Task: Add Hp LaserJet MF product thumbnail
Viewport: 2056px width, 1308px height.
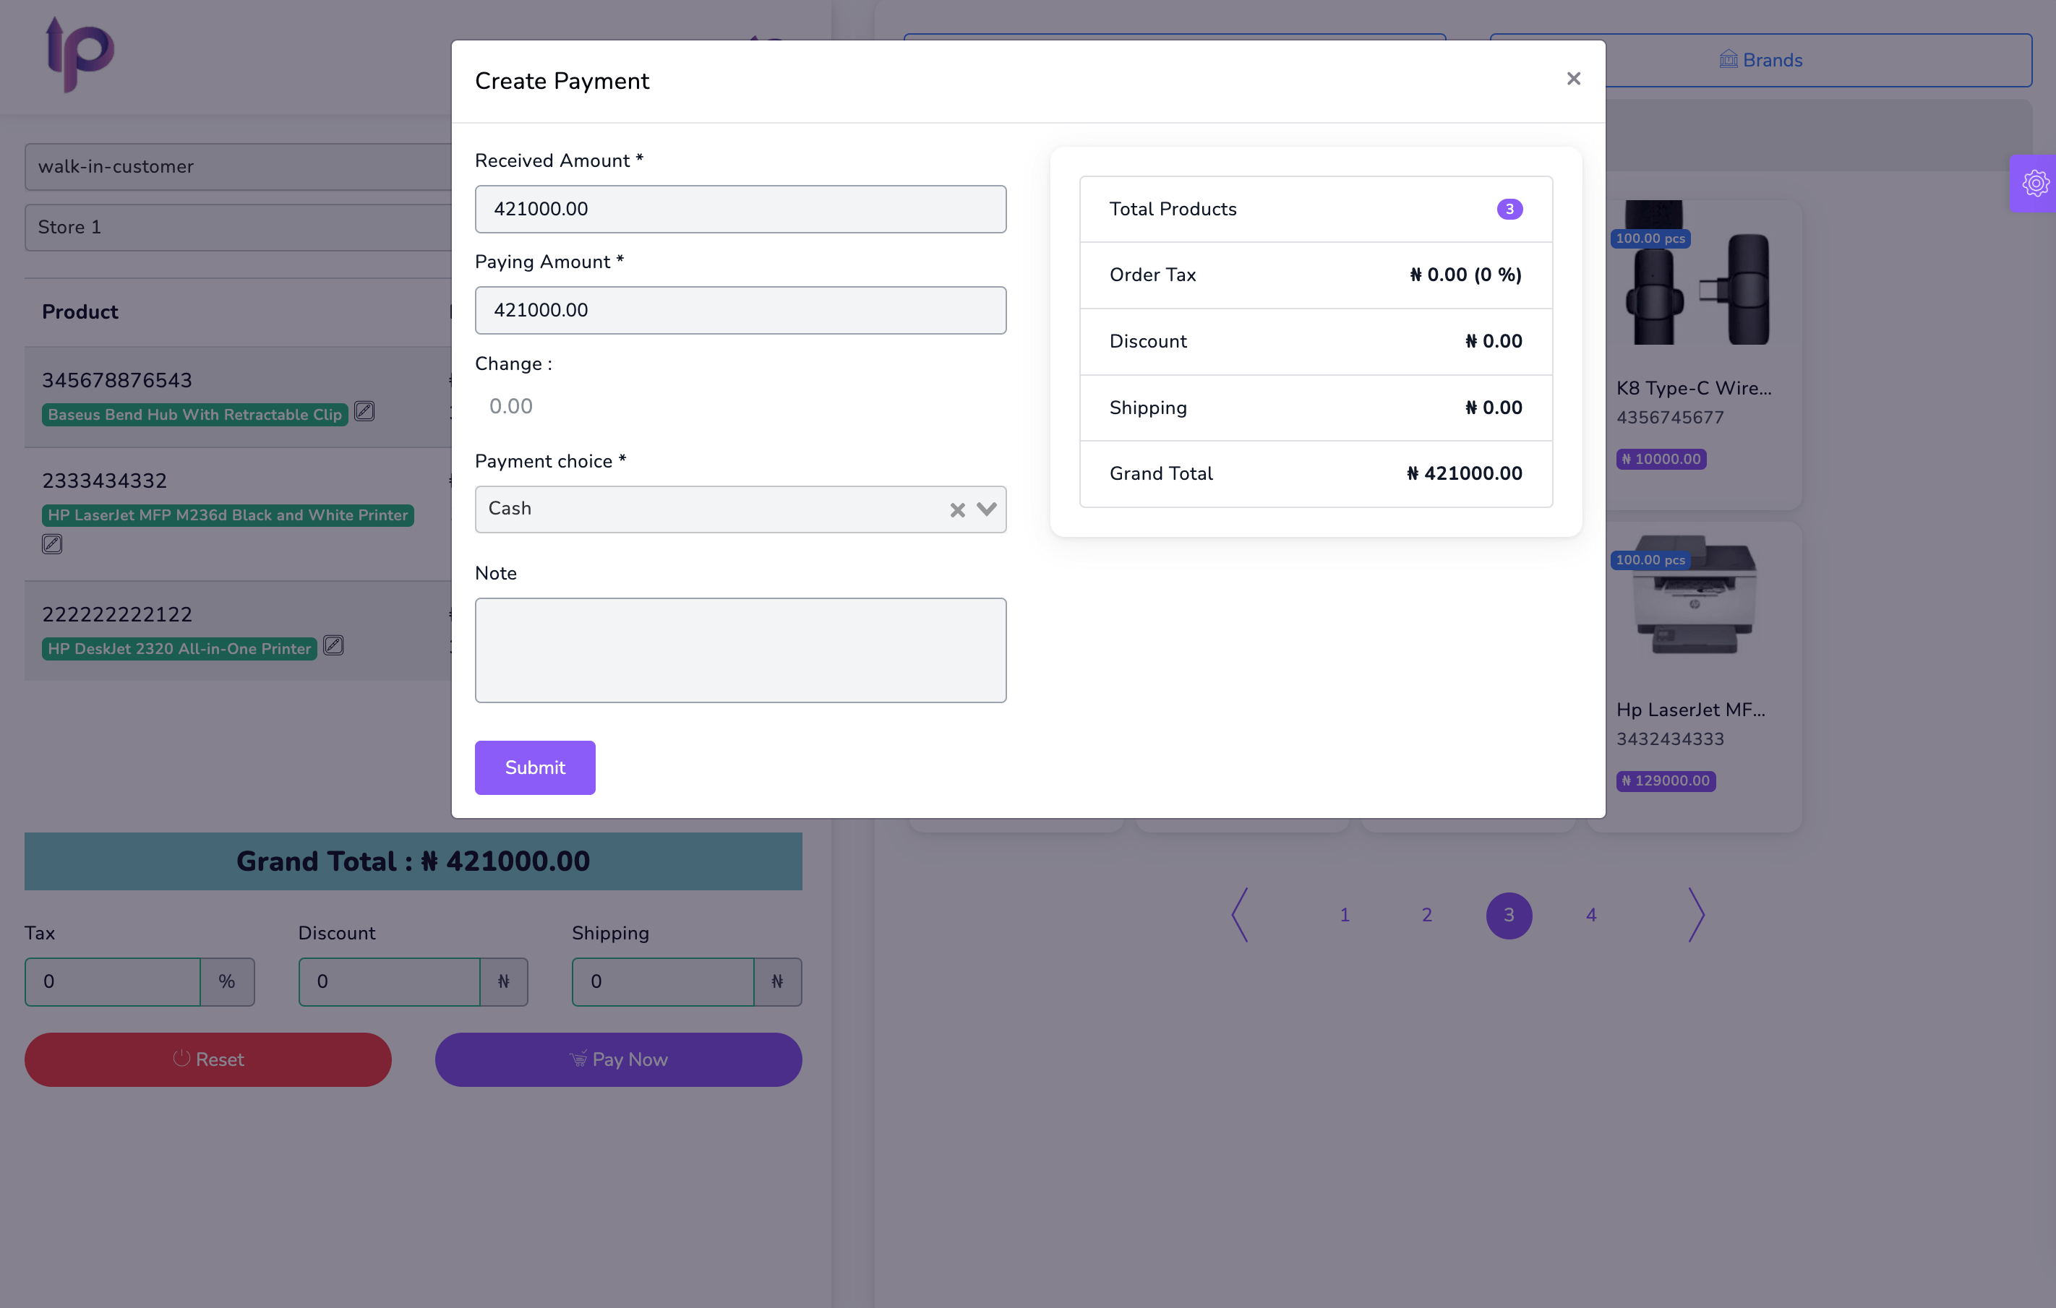Action: coord(1695,595)
